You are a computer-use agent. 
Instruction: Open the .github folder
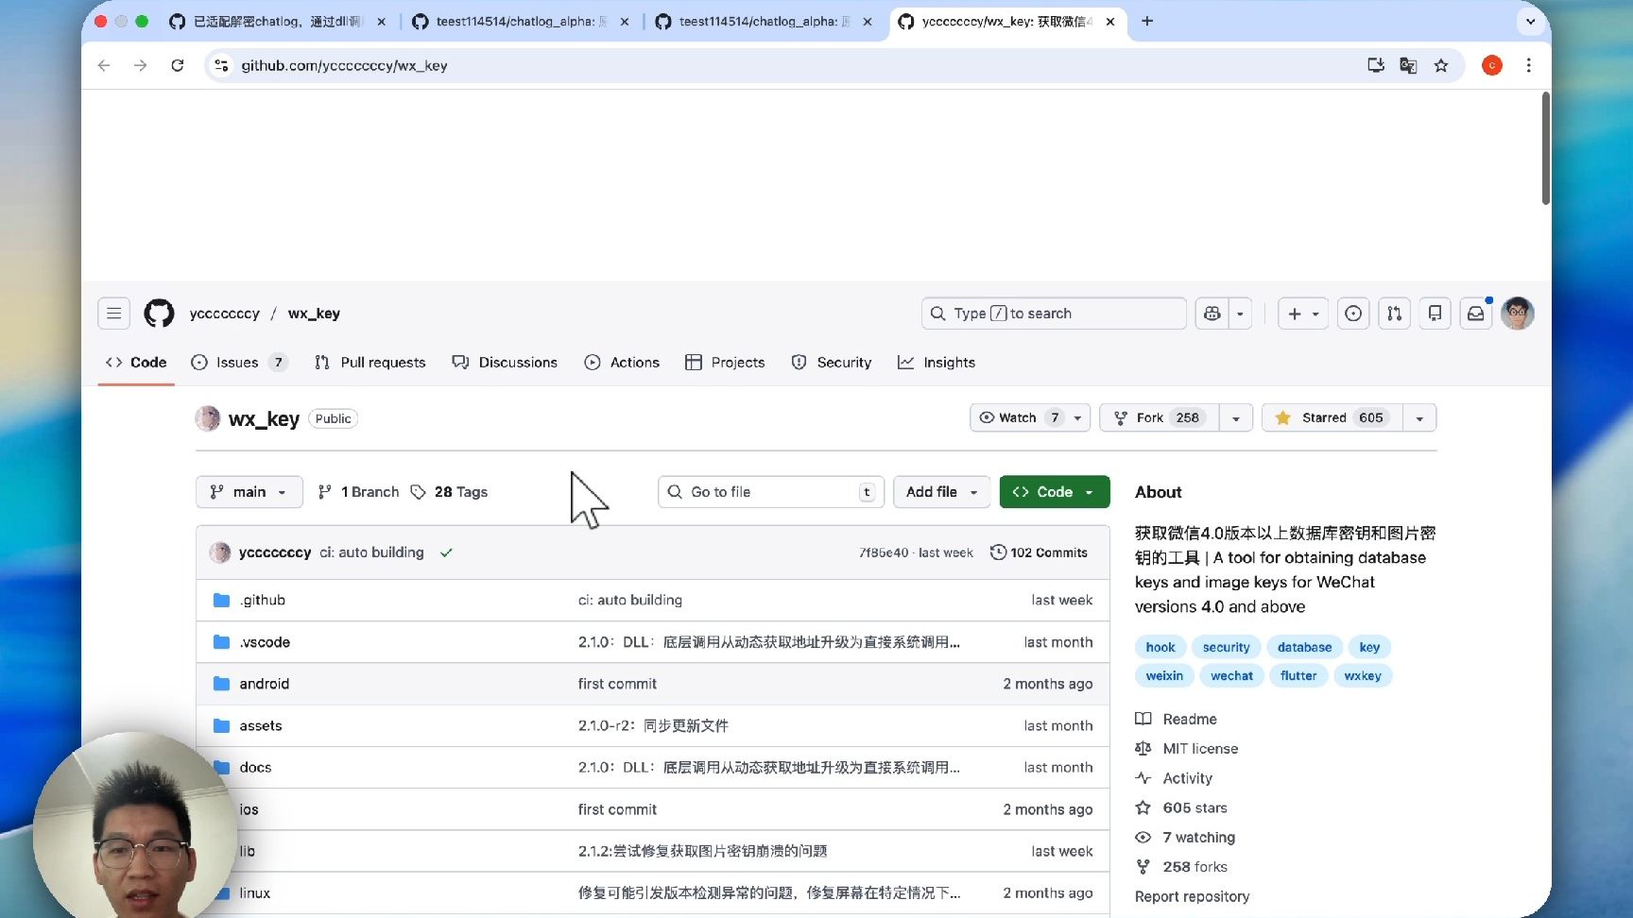262,600
